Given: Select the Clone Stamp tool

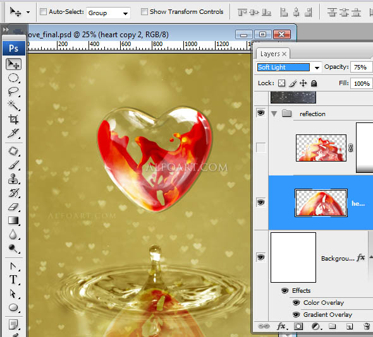Looking at the screenshot, I should 13,179.
